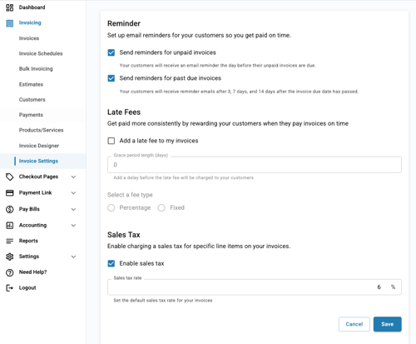
Task: Expand the Checkout Pages chevron
Action: [x=73, y=177]
